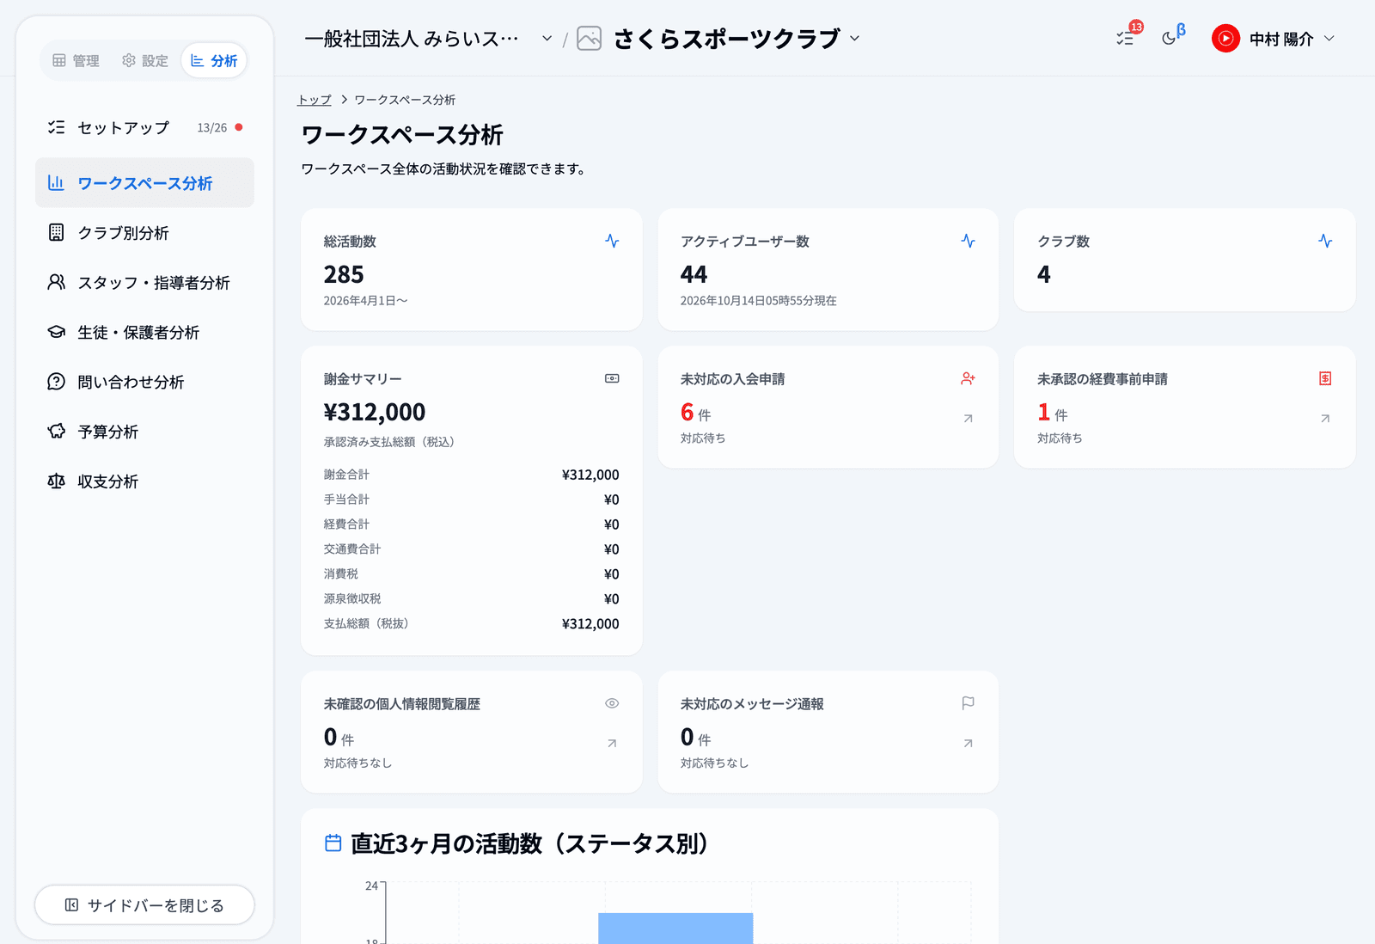Open スタッフ・指導者分析 page
This screenshot has width=1375, height=944.
coord(144,283)
